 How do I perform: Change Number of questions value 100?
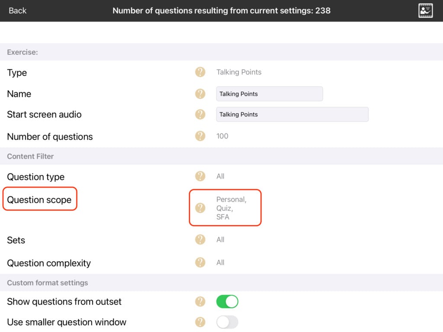tap(222, 136)
